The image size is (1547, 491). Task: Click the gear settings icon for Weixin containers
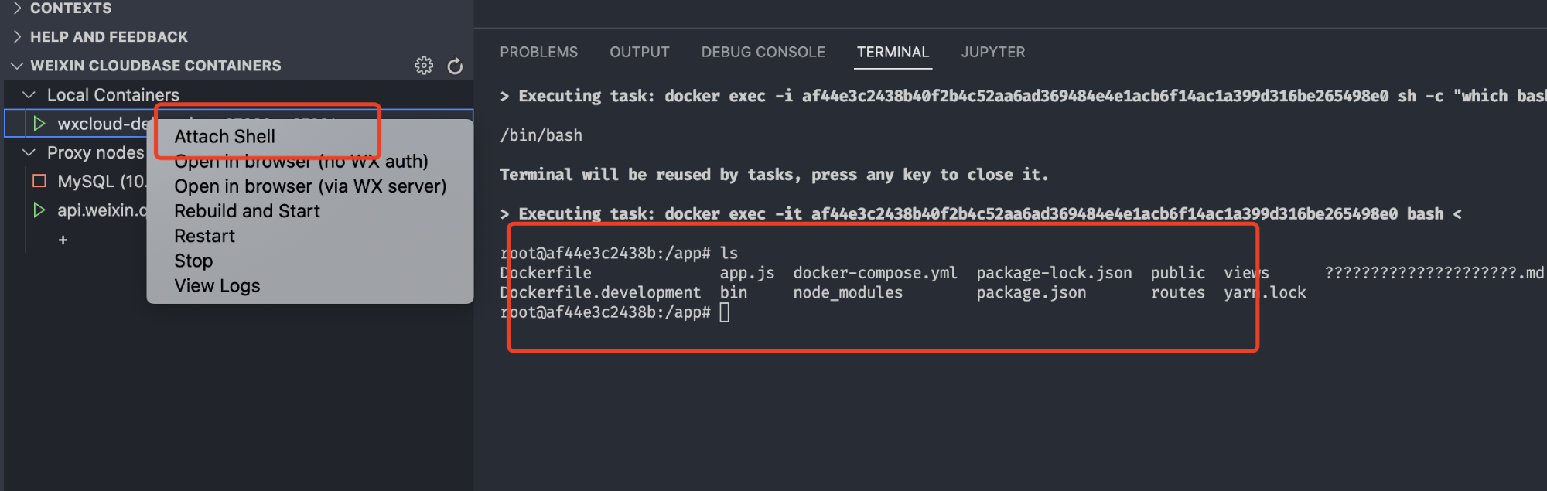tap(424, 66)
